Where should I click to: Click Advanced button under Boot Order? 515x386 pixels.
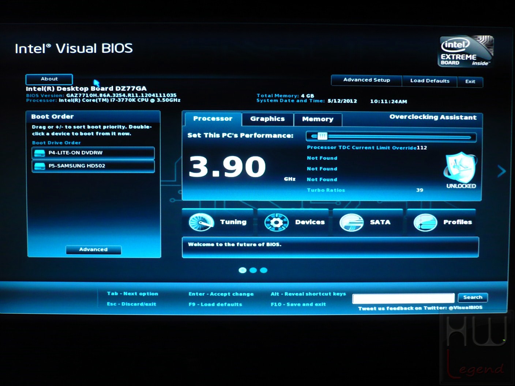point(93,250)
